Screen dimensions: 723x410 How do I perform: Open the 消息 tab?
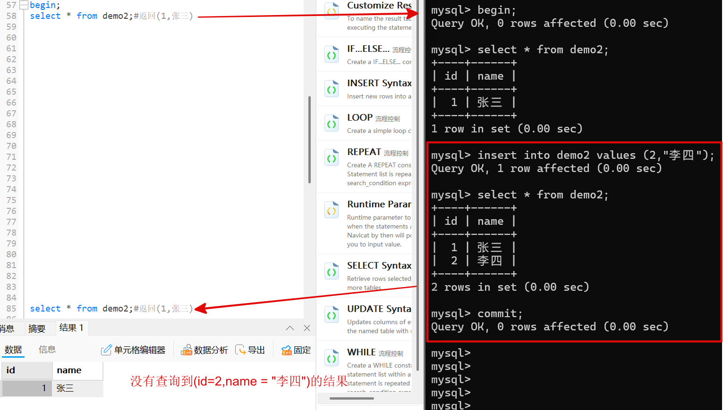pos(7,328)
